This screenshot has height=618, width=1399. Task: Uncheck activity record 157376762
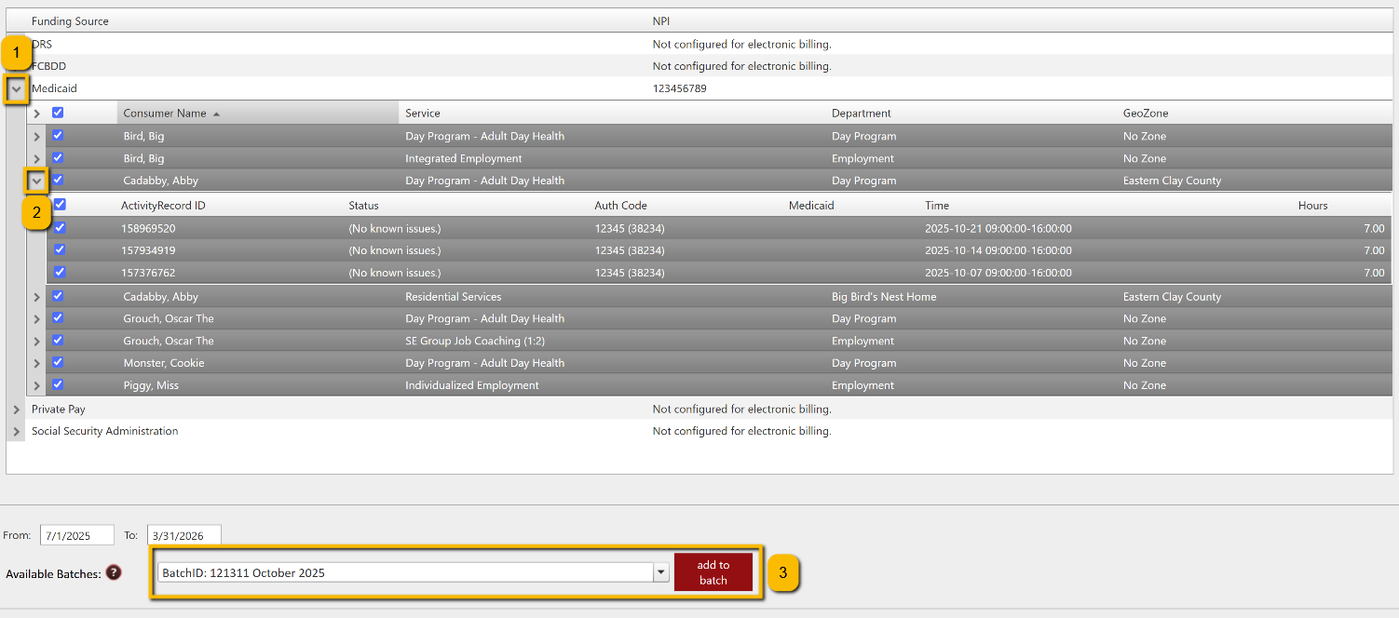(60, 272)
